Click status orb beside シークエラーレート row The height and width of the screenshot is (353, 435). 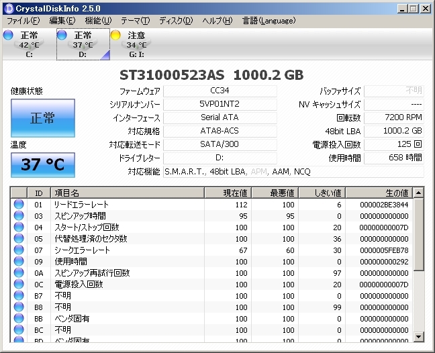19,250
